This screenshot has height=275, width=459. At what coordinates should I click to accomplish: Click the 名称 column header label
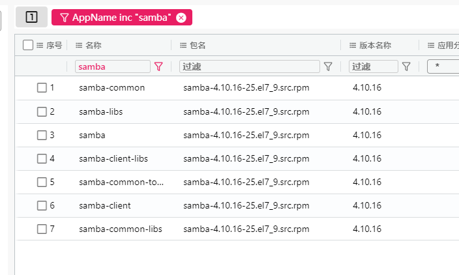coord(93,45)
